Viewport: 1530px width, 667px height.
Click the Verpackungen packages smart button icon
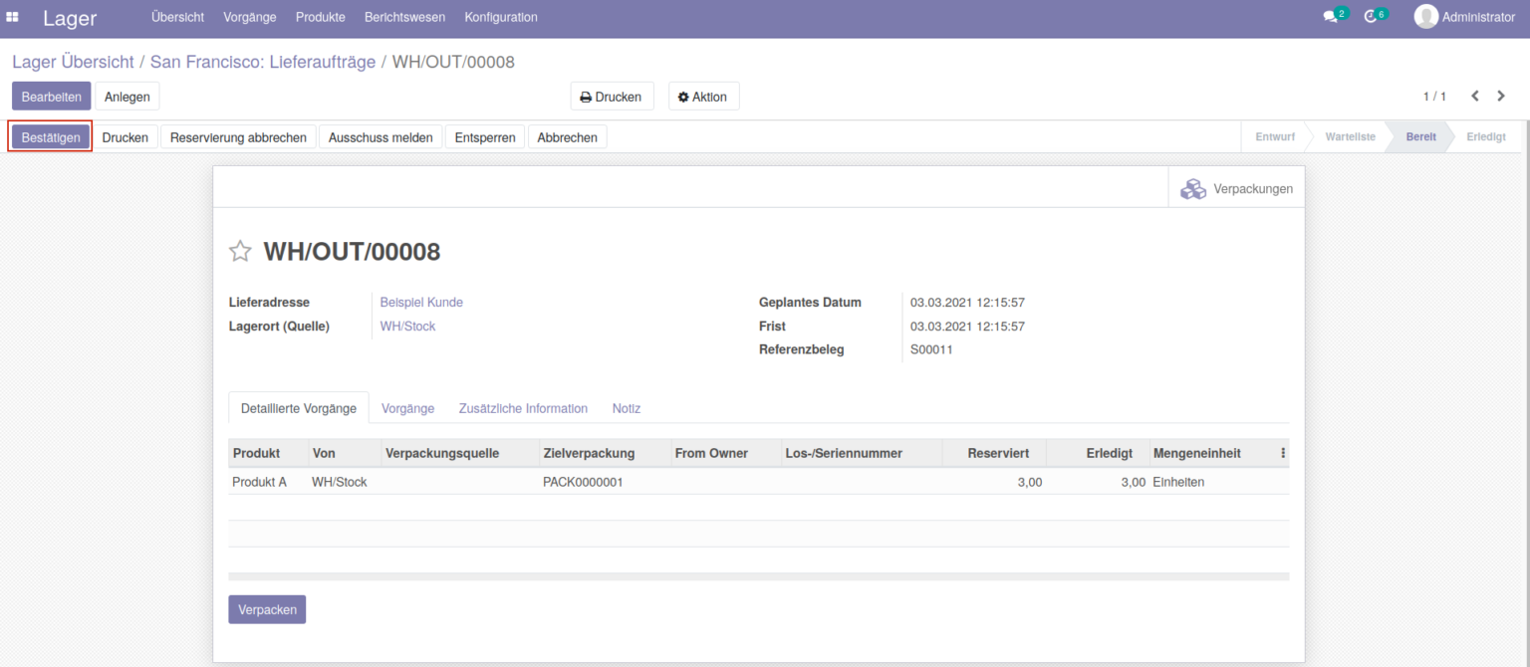pyautogui.click(x=1193, y=188)
